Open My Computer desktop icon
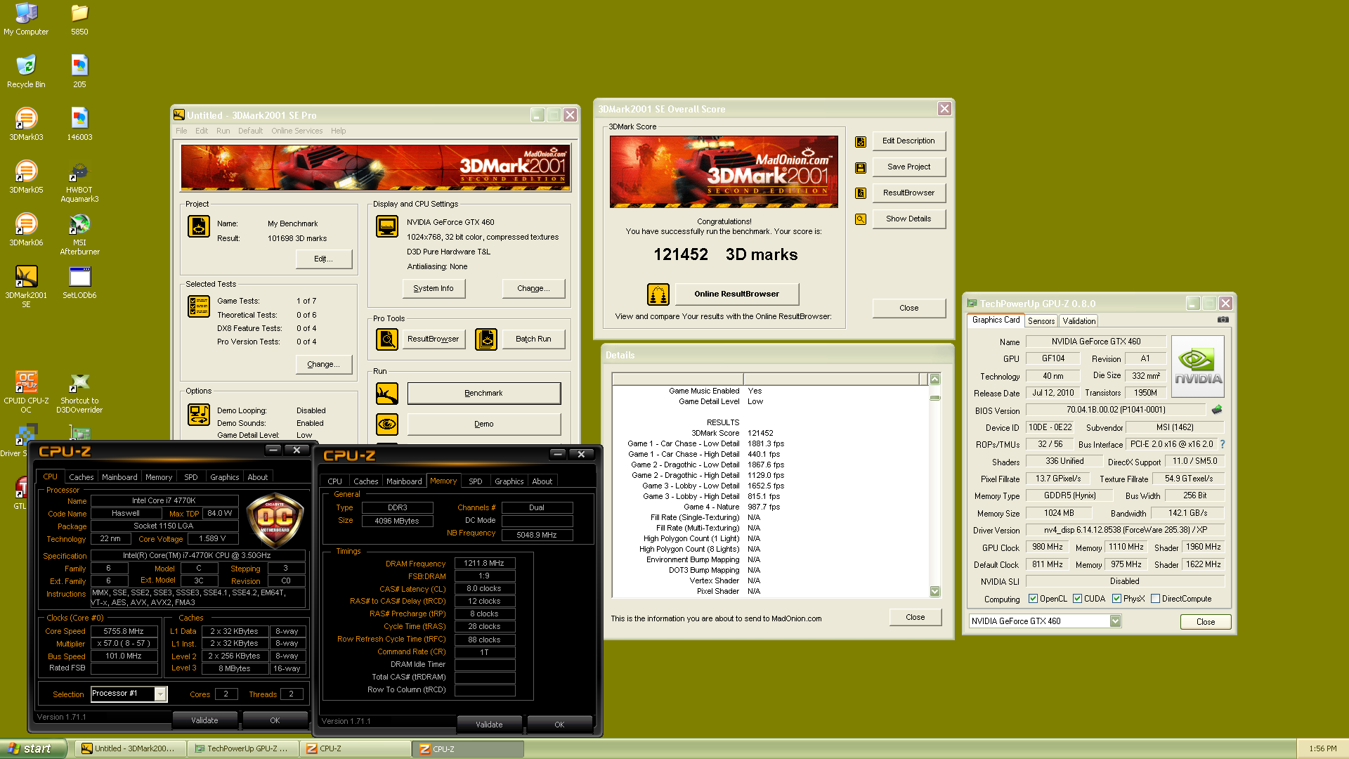The width and height of the screenshot is (1349, 759). [x=26, y=19]
